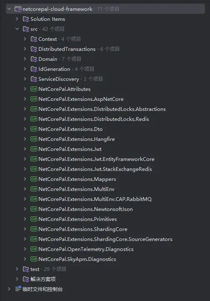The height and width of the screenshot is (301, 210).
Task: Click the scratch files and consoles icon
Action: pos(18,289)
